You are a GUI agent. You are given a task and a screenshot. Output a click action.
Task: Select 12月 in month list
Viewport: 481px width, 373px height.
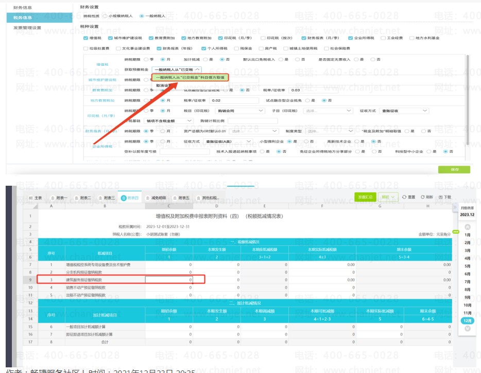467,321
